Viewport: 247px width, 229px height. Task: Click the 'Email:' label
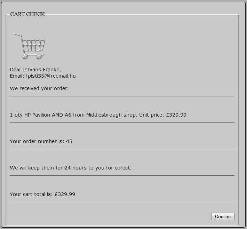pos(17,76)
